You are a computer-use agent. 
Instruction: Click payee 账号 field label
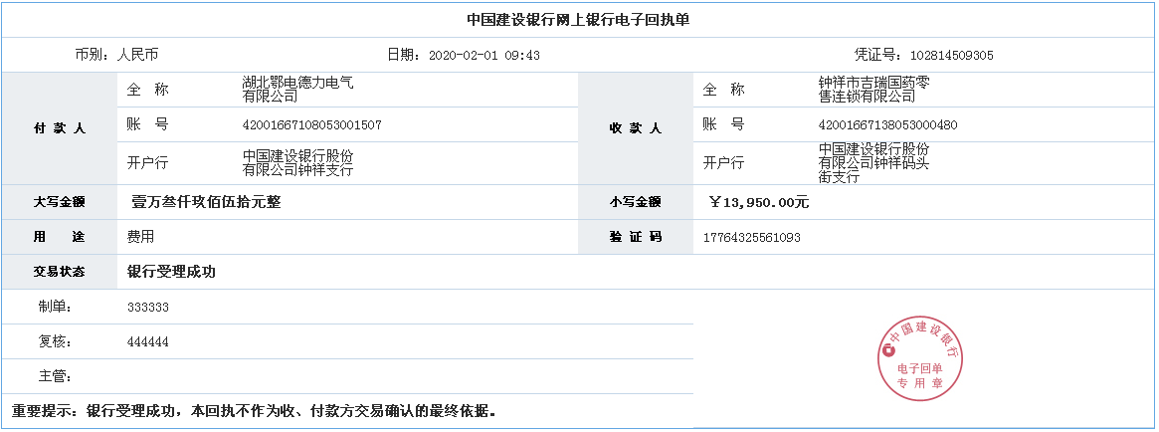pyautogui.click(x=723, y=125)
